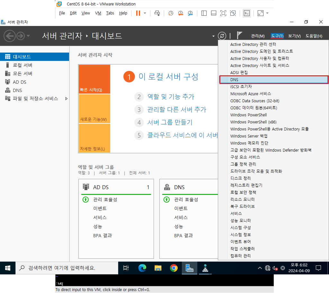The image size is (329, 293).
Task: Choose 이벤트 뷰어 from tools list
Action: (x=240, y=242)
